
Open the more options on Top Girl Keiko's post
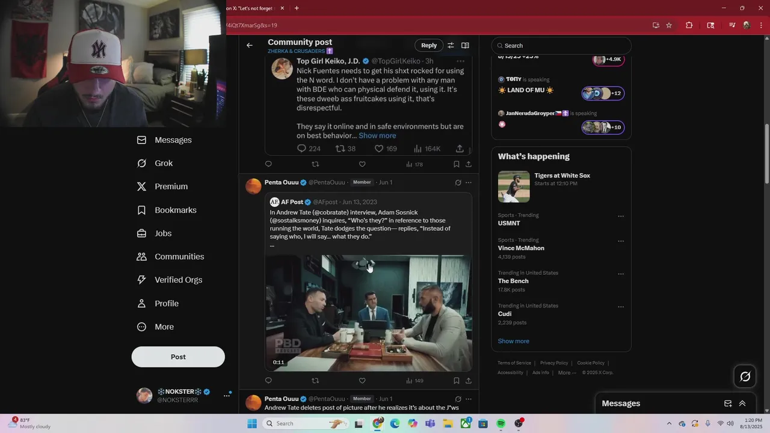click(460, 61)
